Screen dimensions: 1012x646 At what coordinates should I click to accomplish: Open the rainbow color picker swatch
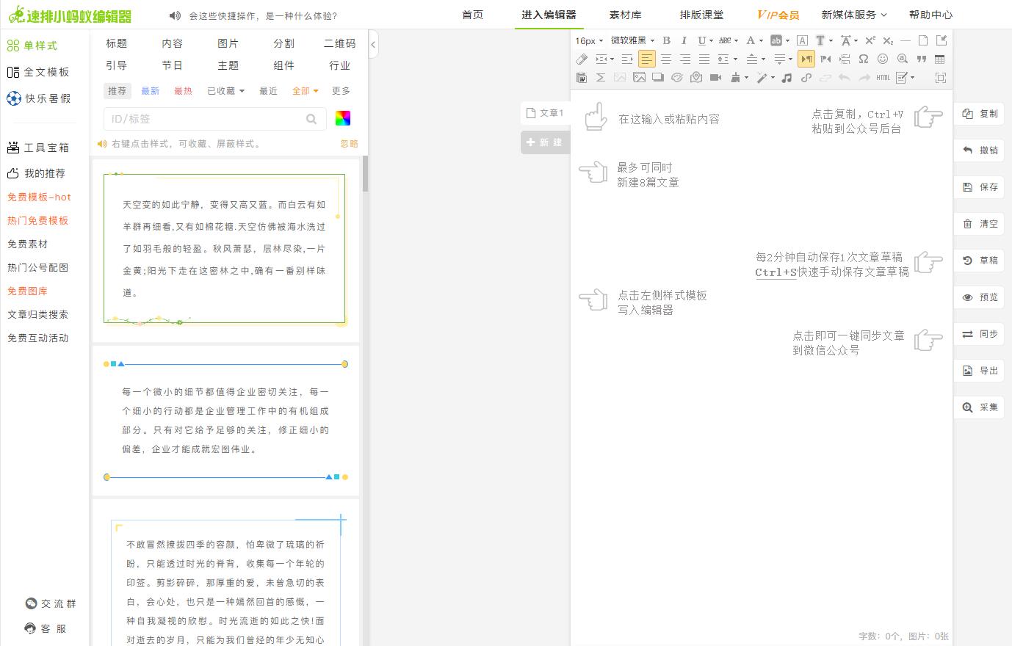[342, 119]
